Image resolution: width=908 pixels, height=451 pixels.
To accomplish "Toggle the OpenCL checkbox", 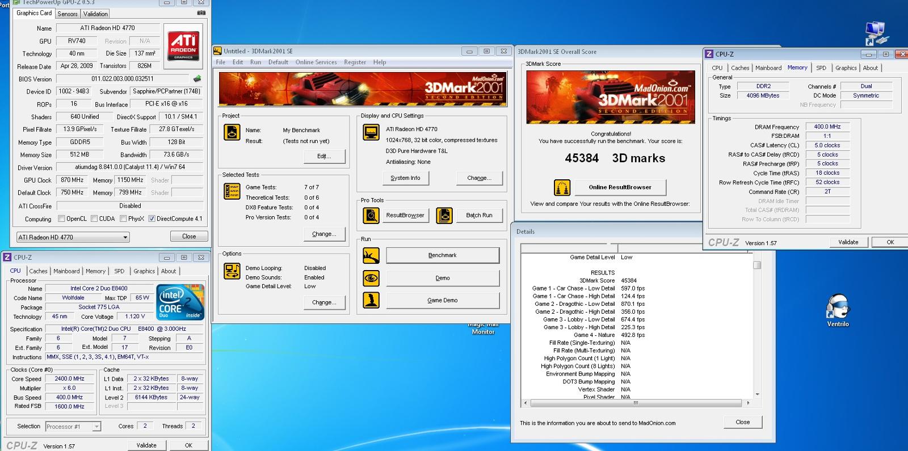I will pyautogui.click(x=61, y=219).
